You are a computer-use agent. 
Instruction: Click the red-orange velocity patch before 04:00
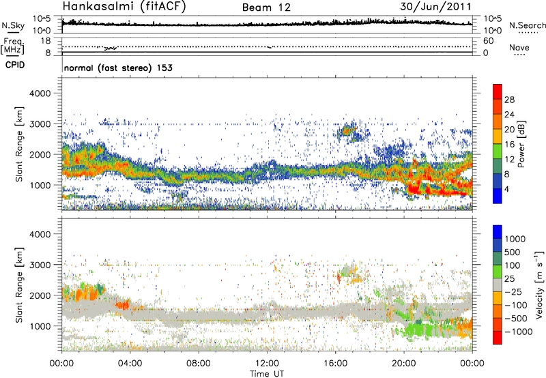tap(122, 305)
